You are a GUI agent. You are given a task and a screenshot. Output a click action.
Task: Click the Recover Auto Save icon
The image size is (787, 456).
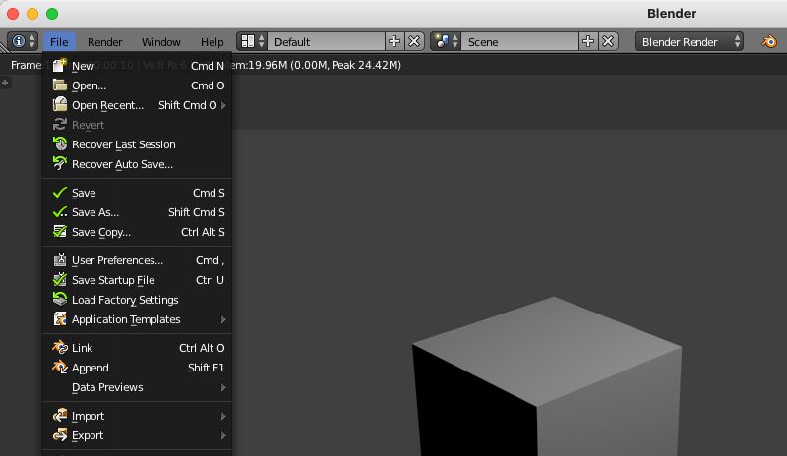click(60, 163)
